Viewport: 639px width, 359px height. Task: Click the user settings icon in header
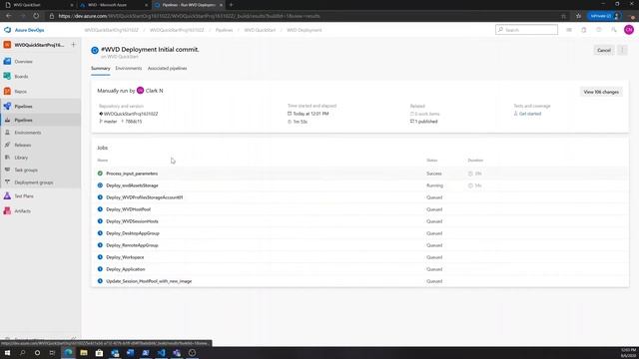(613, 30)
